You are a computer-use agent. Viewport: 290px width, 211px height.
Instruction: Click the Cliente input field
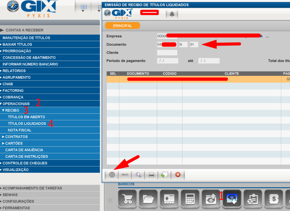[167, 53]
